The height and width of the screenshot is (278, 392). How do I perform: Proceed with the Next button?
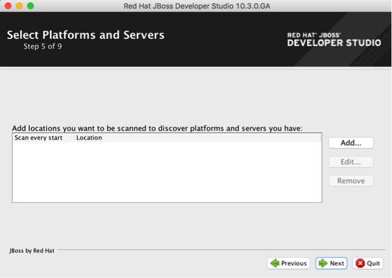tap(332, 263)
